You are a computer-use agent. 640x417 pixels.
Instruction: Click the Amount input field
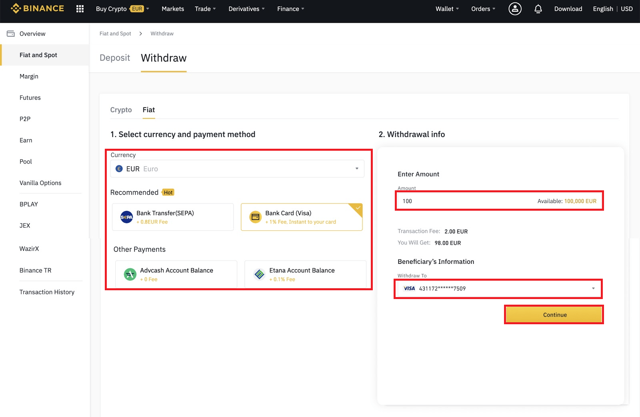tap(499, 201)
